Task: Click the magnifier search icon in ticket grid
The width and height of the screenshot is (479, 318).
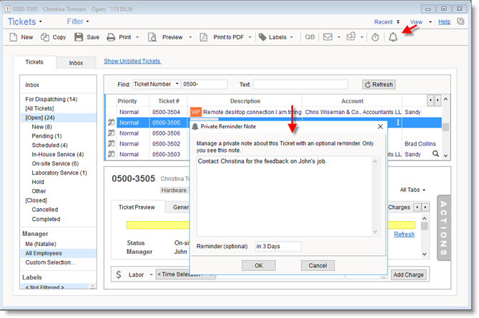Action: pos(435,153)
